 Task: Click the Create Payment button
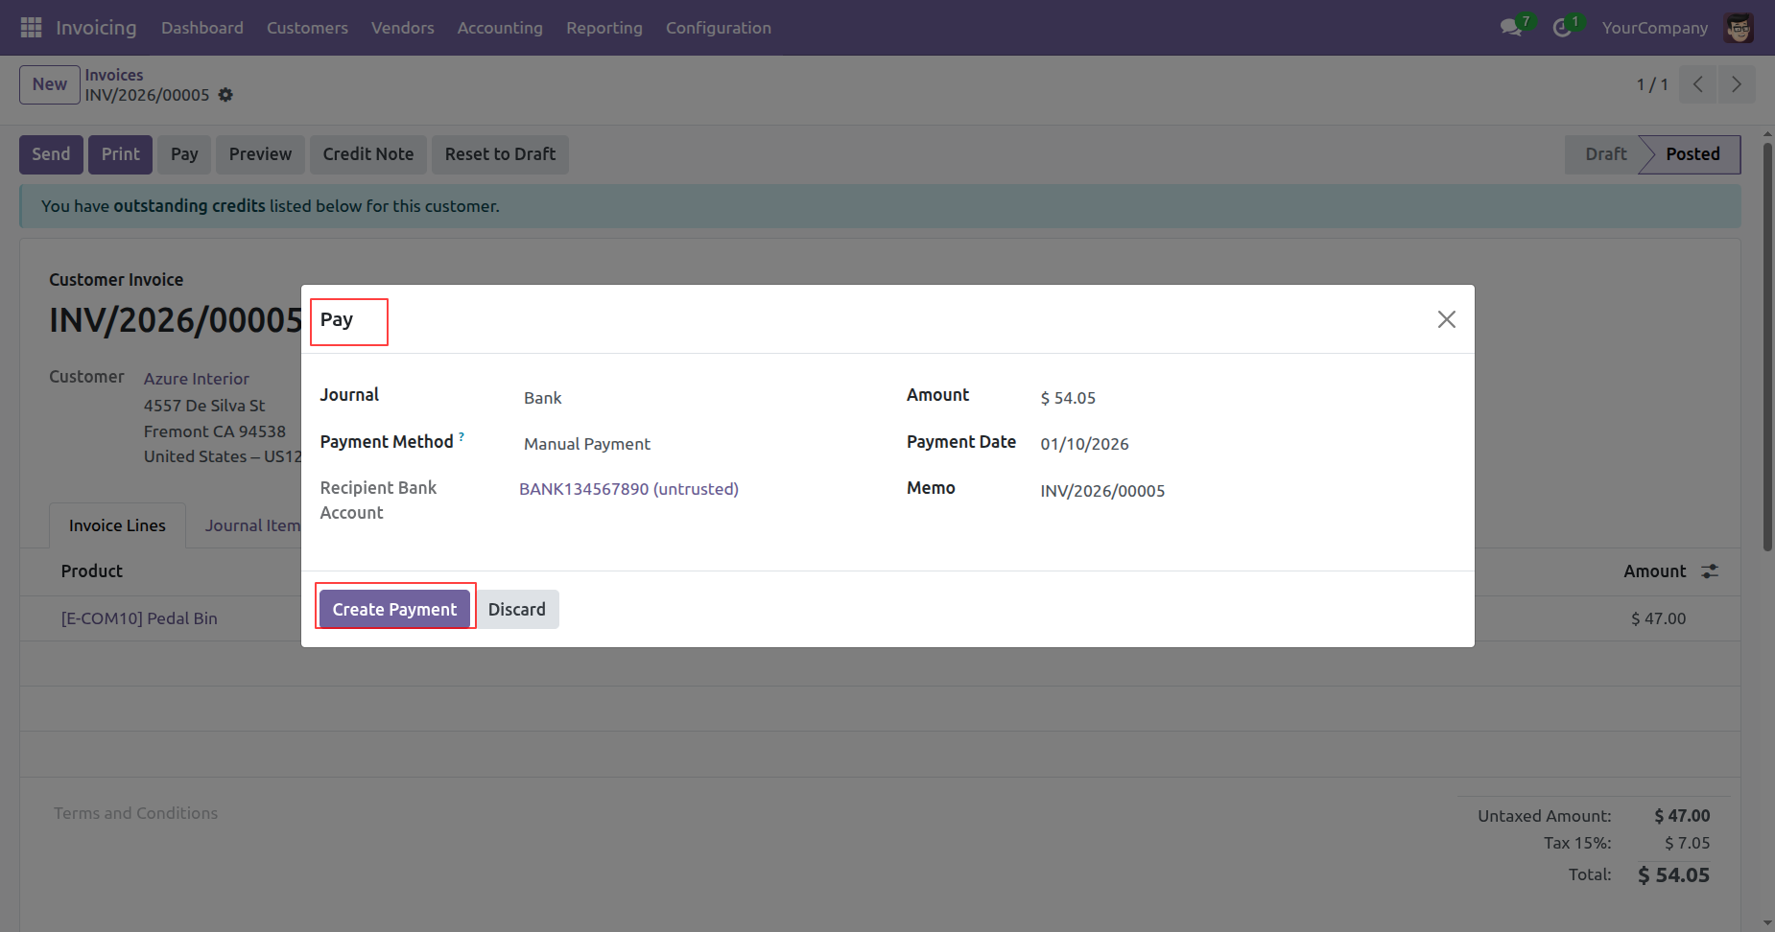click(x=394, y=610)
